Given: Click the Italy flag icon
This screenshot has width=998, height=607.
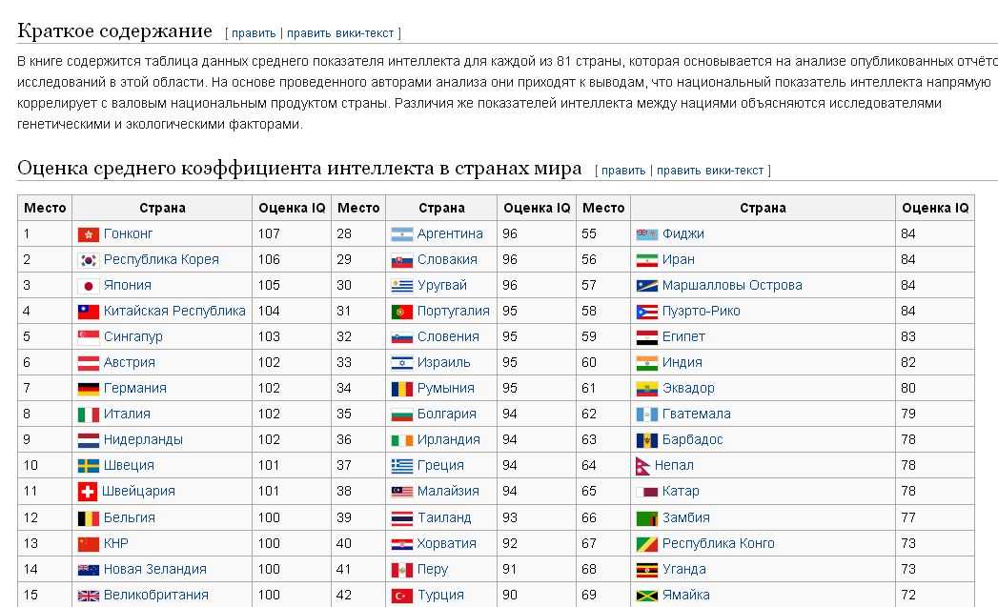Looking at the screenshot, I should (x=89, y=415).
